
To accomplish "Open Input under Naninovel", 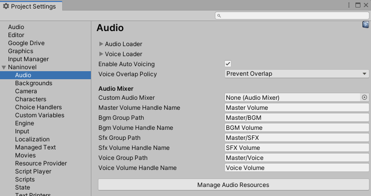I will tap(22, 131).
